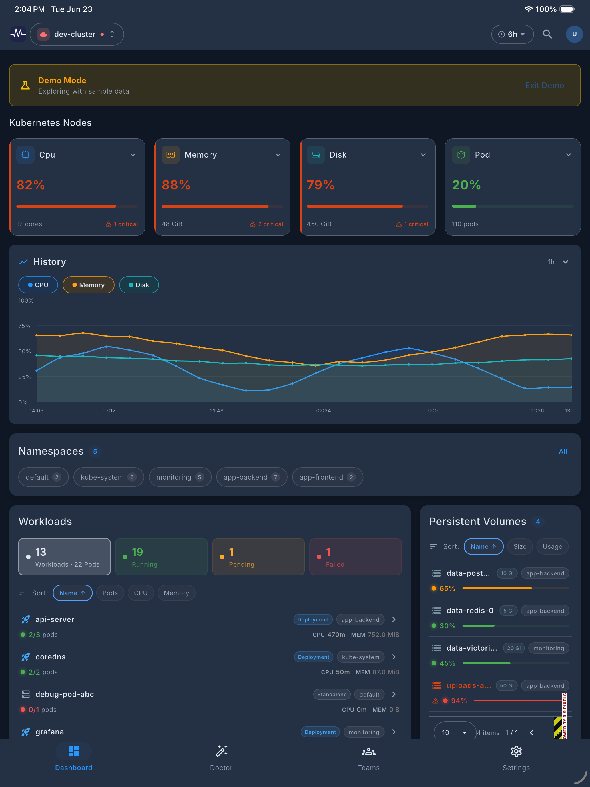Sort workloads by Memory
The height and width of the screenshot is (787, 590).
tap(176, 593)
